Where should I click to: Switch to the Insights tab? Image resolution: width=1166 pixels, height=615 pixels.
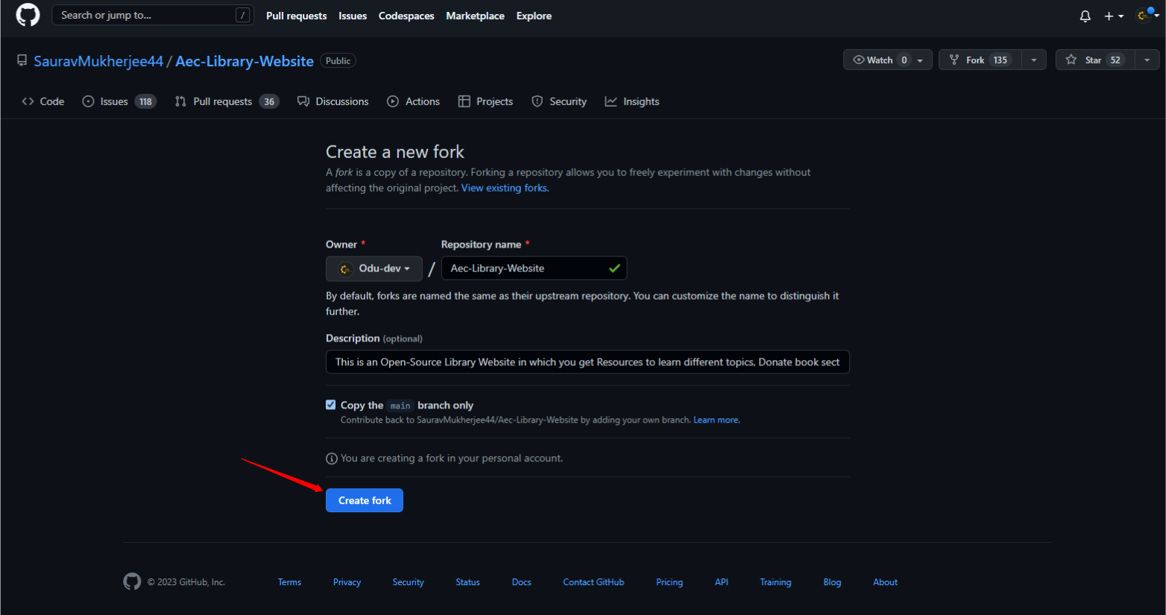click(x=632, y=101)
